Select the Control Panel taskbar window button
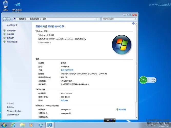Viewport: 171px width, 128px height. tap(50, 125)
